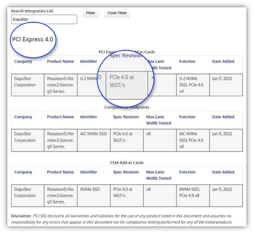
Task: Click the Clear Filter button
Action: click(x=117, y=13)
